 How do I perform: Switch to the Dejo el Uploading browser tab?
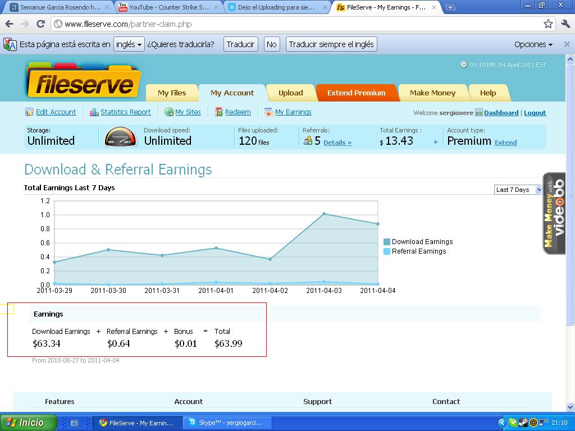277,7
